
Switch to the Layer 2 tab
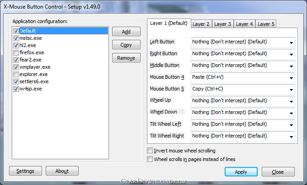click(x=201, y=24)
